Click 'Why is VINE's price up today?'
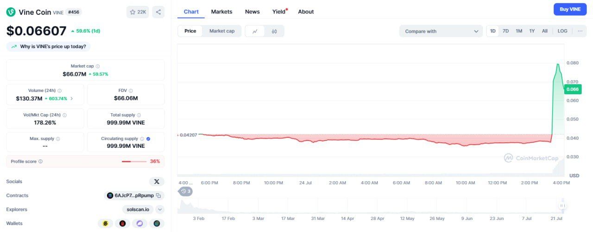This screenshot has width=593, height=232. coord(49,46)
